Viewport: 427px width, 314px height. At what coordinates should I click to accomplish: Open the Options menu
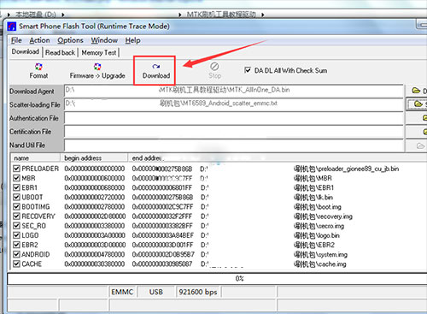(70, 40)
